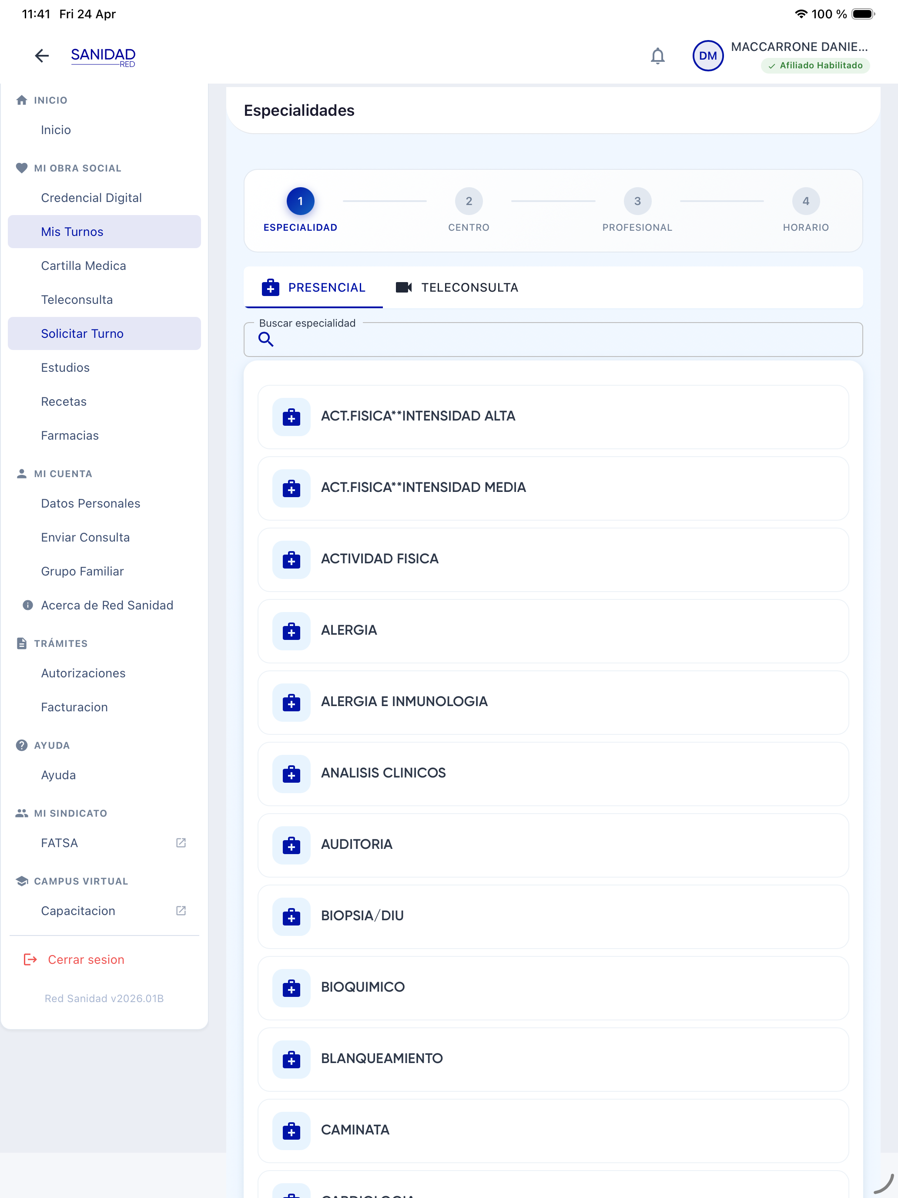The image size is (898, 1198).
Task: Click the document icon beside TRÁMITES
Action: 22,643
